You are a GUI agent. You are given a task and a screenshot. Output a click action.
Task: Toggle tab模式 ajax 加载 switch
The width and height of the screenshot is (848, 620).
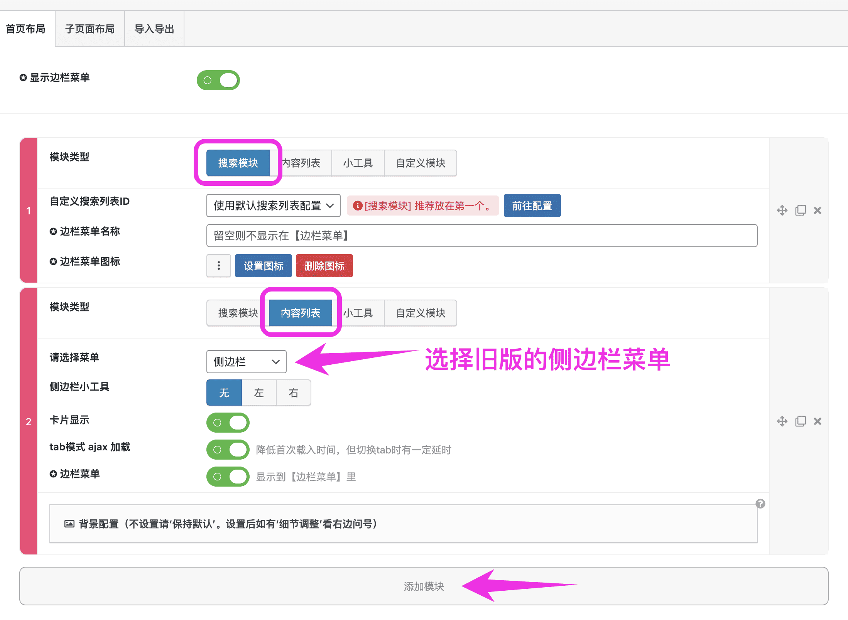coord(228,450)
